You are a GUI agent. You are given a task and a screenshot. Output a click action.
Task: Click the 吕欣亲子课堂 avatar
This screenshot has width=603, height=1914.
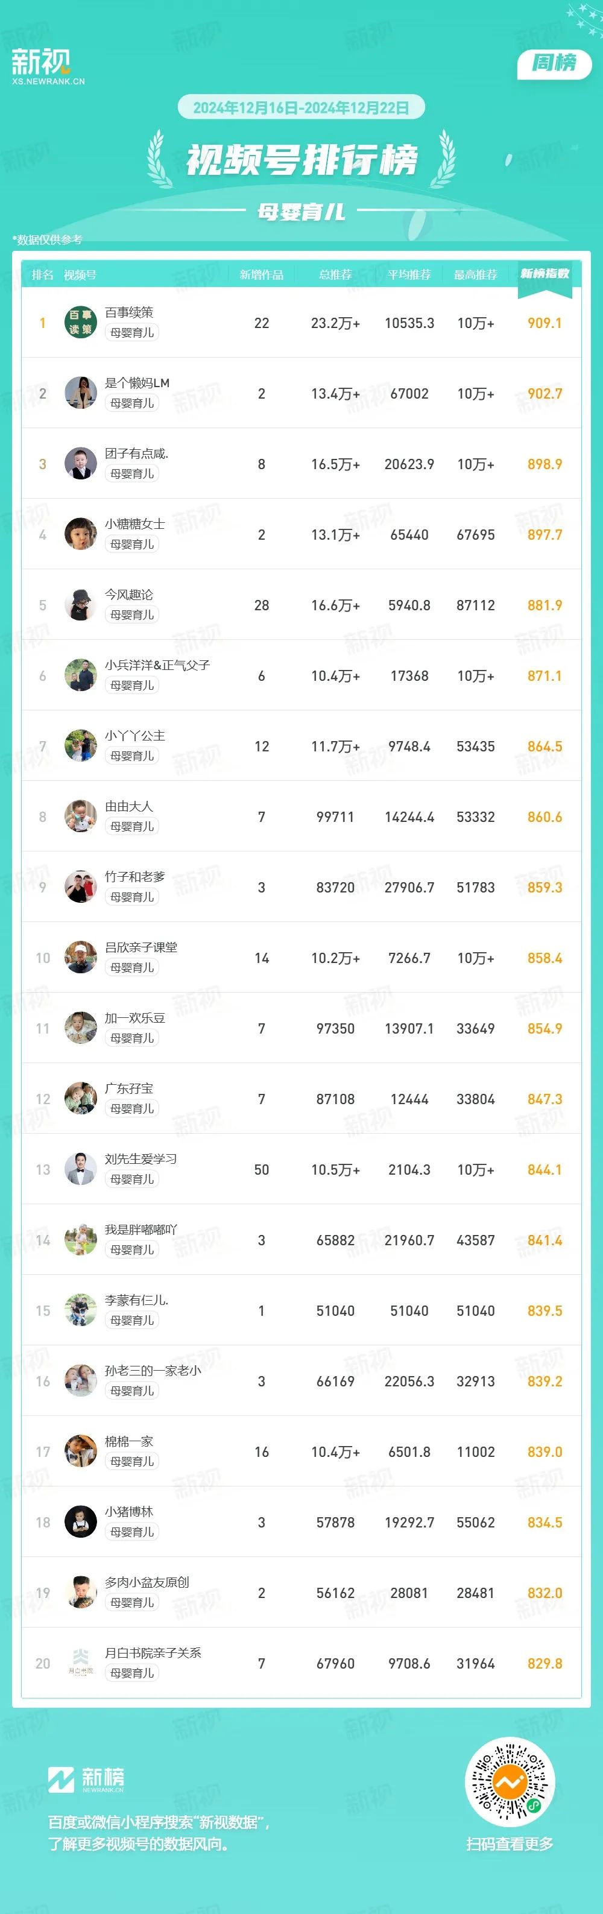[80, 958]
